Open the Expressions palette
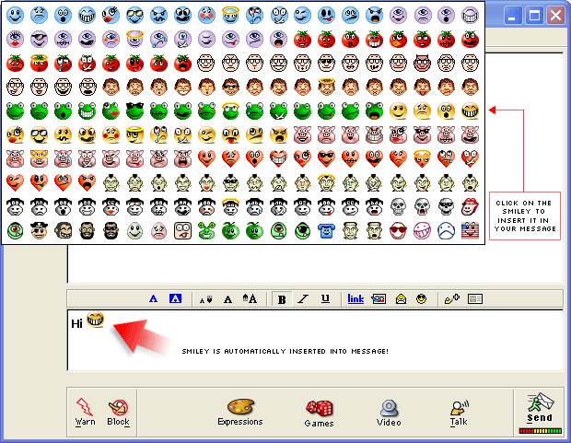Image resolution: width=571 pixels, height=443 pixels. [x=239, y=411]
